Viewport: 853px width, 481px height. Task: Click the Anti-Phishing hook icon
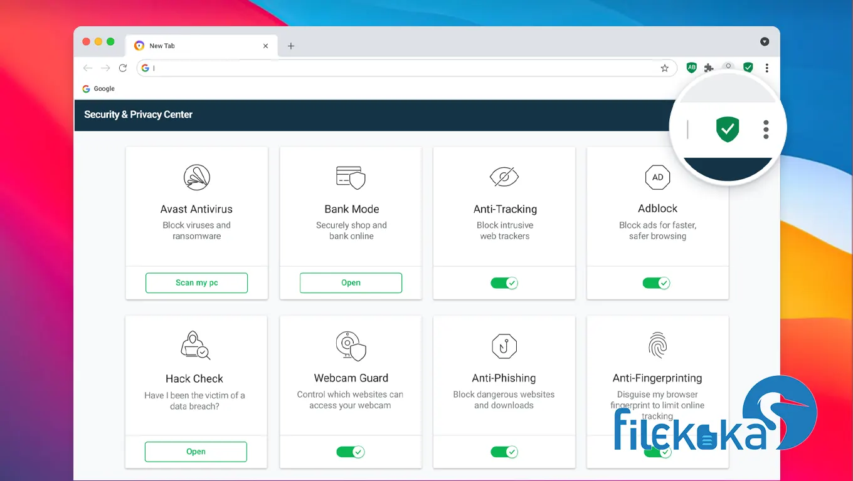[x=504, y=346]
